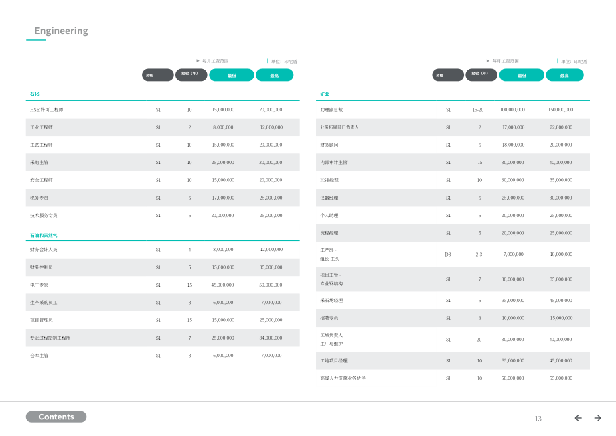Click the 150,000,000 maximum salary cell
Viewport: 616px width, 436px height.
click(560, 110)
